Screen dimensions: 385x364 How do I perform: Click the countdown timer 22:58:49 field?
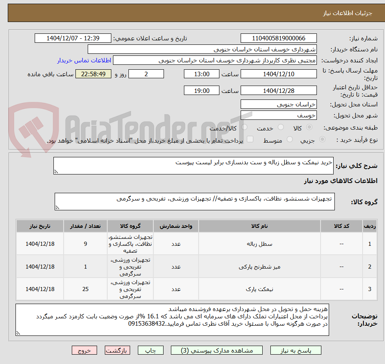(x=93, y=74)
